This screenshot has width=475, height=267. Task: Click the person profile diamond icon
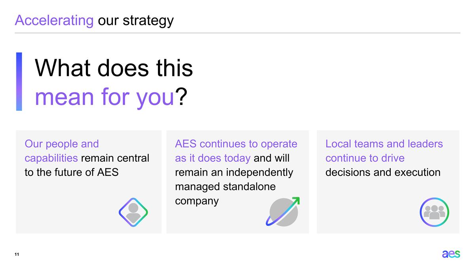pos(133,212)
